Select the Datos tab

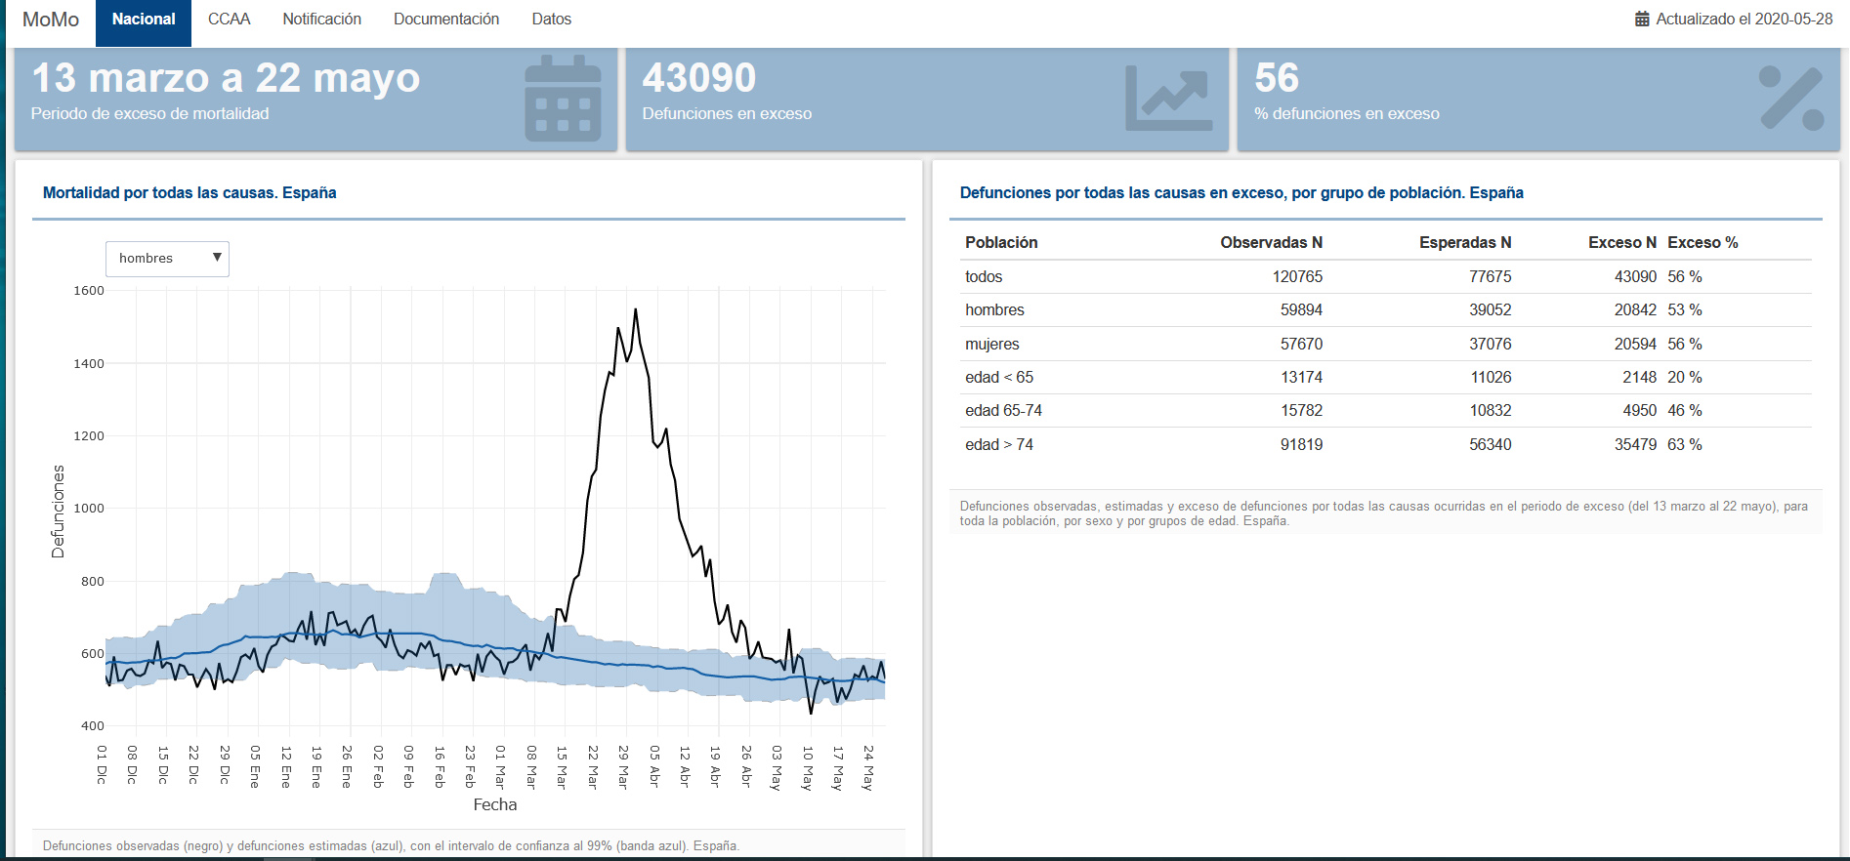pyautogui.click(x=551, y=20)
